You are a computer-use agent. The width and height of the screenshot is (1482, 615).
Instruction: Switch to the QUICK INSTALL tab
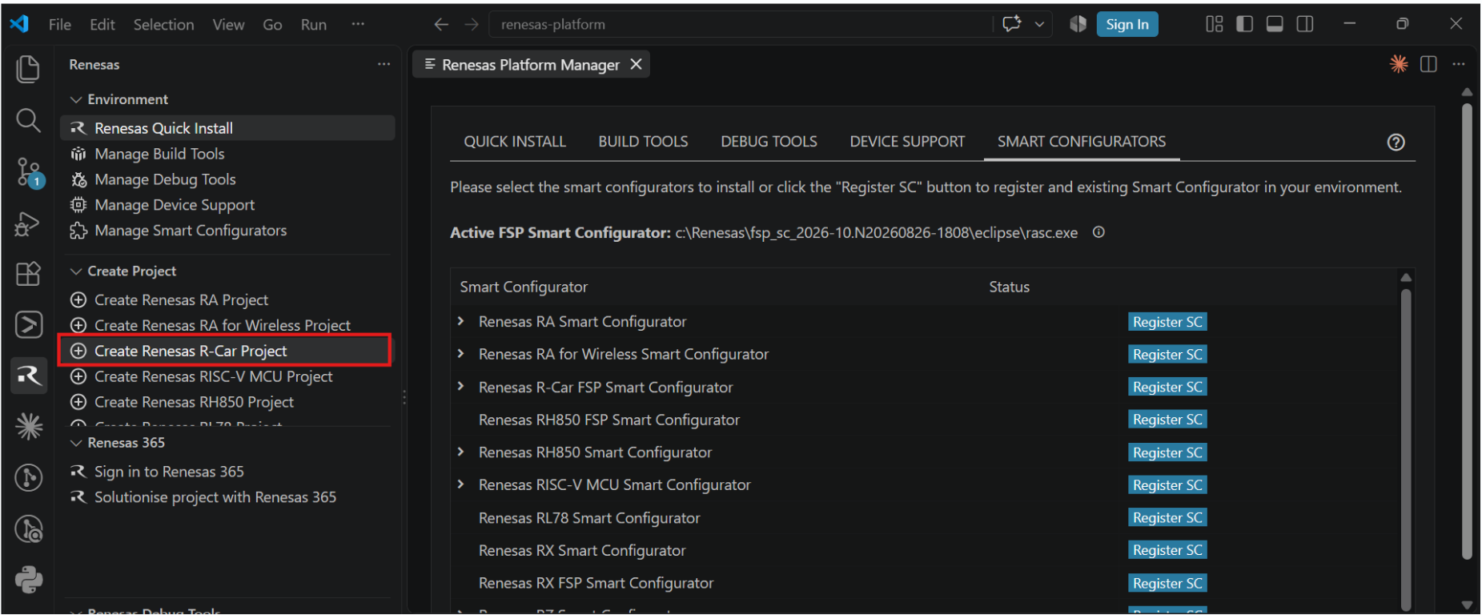coord(515,142)
